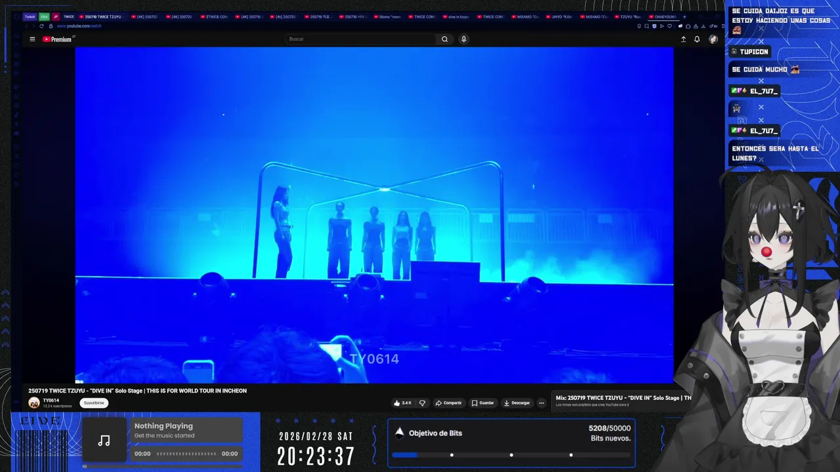Click the Compartir share button

click(448, 403)
